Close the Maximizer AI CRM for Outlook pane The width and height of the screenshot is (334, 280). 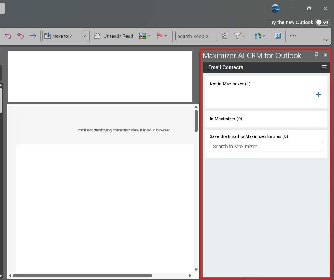pyautogui.click(x=326, y=55)
